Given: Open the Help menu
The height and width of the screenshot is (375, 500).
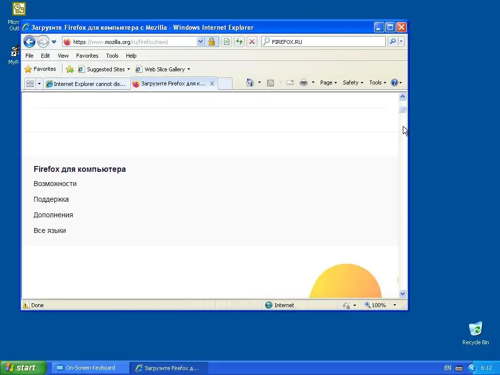Looking at the screenshot, I should click(131, 56).
